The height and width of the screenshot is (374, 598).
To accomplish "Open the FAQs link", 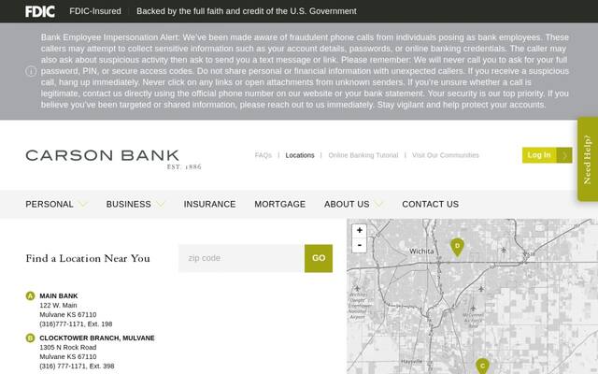I will pyautogui.click(x=263, y=155).
